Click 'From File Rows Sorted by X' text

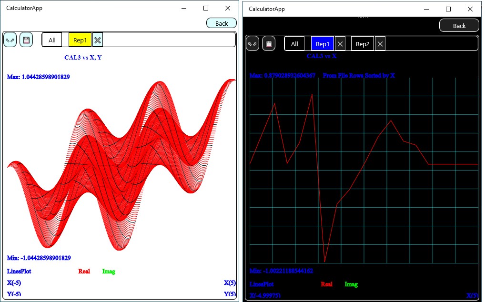[x=359, y=75]
